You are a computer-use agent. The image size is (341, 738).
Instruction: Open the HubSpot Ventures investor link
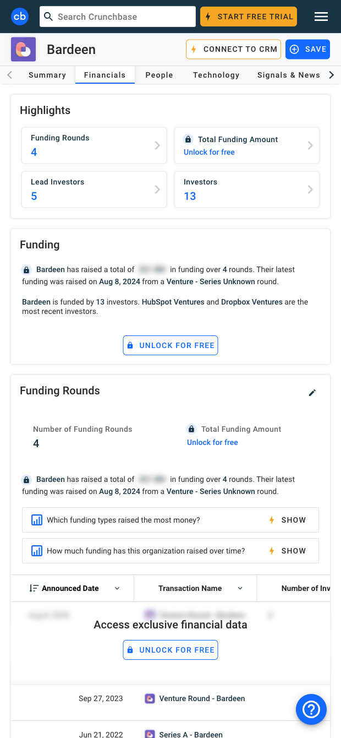point(173,302)
